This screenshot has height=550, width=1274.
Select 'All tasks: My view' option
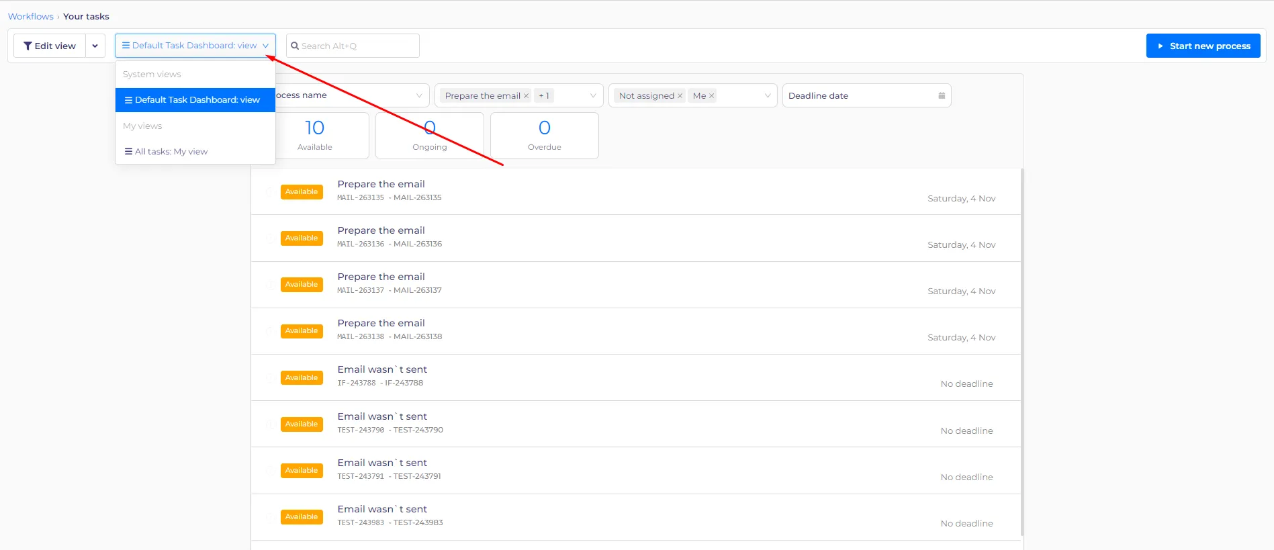195,151
